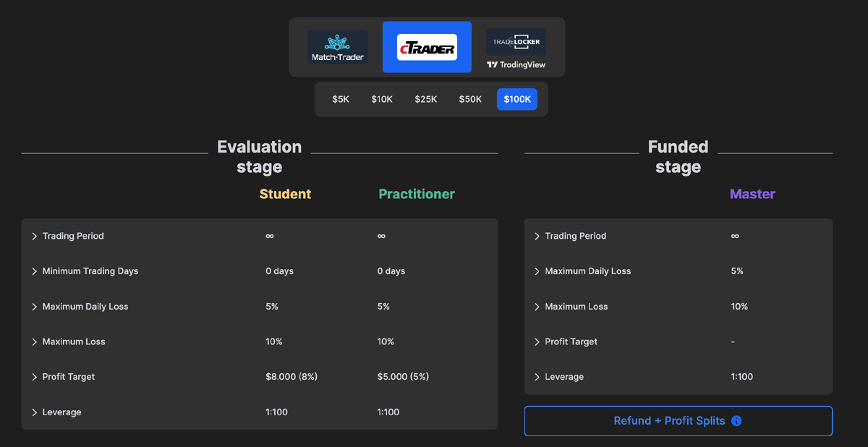Select the cTrader platform logo

point(427,48)
